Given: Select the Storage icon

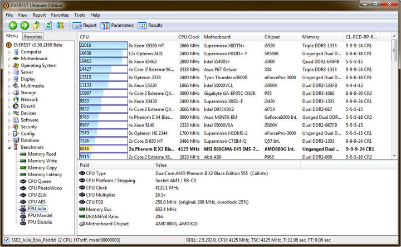Looking at the screenshot, I should (16, 93).
